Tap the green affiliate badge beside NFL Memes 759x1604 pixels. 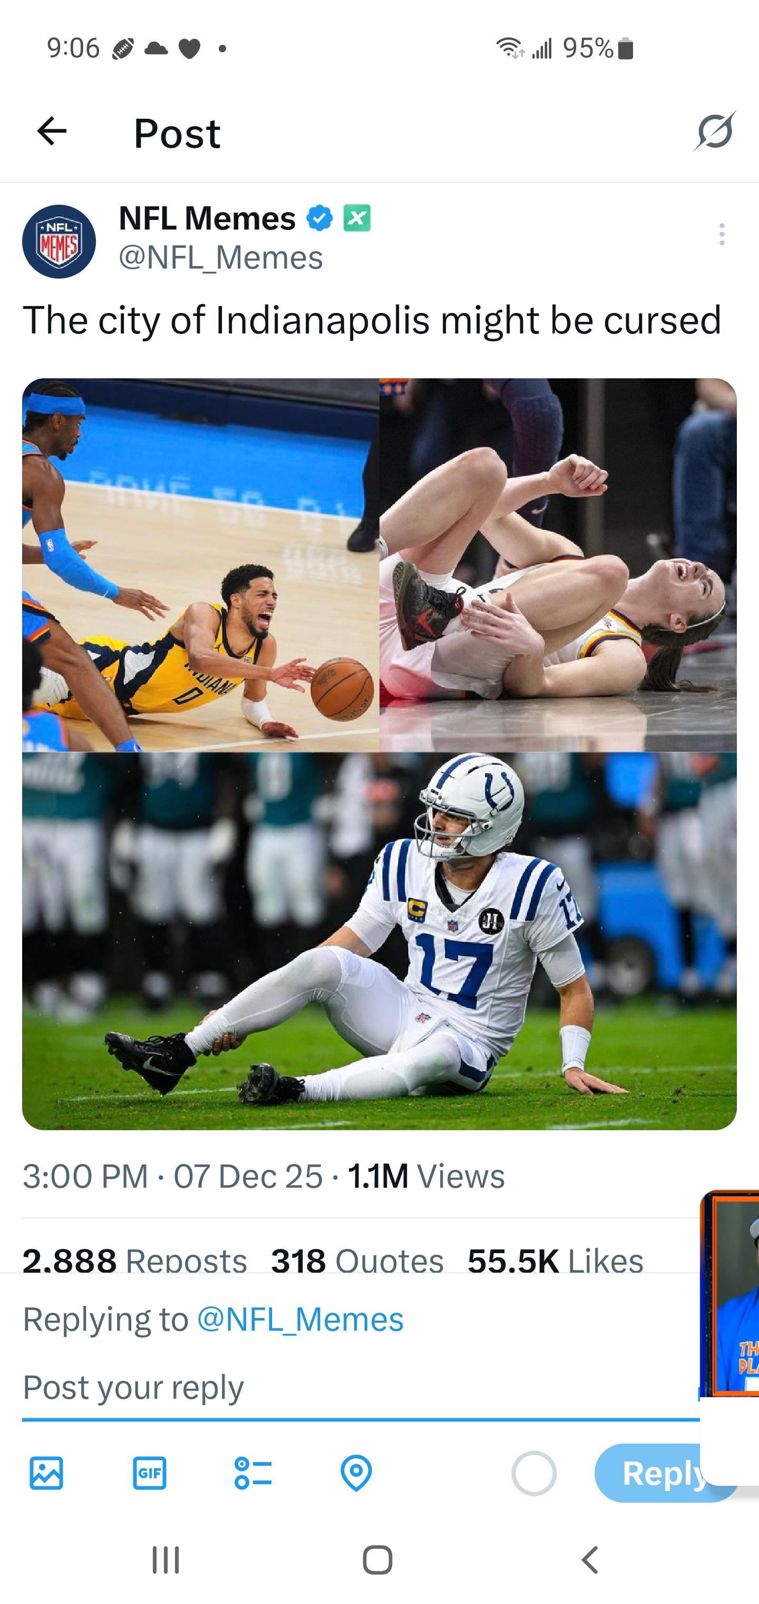pyautogui.click(x=357, y=218)
